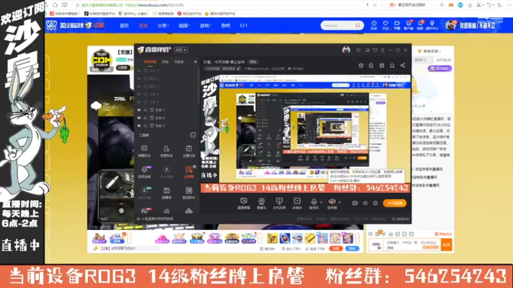
Task: Open the 主播任务 tool icon
Action: pos(189,151)
